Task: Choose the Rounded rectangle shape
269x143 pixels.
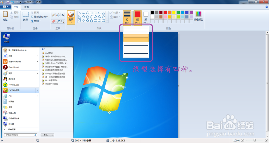Action: [x=95, y=13]
